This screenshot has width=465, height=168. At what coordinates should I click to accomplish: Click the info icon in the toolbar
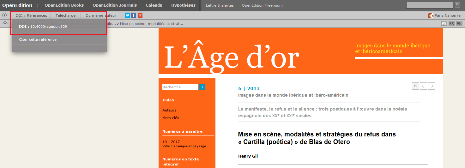(x=4, y=15)
